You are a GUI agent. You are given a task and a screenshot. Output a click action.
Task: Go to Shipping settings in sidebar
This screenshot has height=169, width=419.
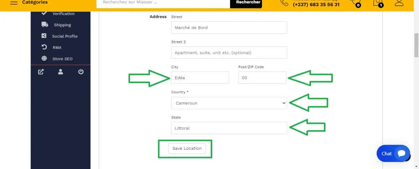[62, 25]
